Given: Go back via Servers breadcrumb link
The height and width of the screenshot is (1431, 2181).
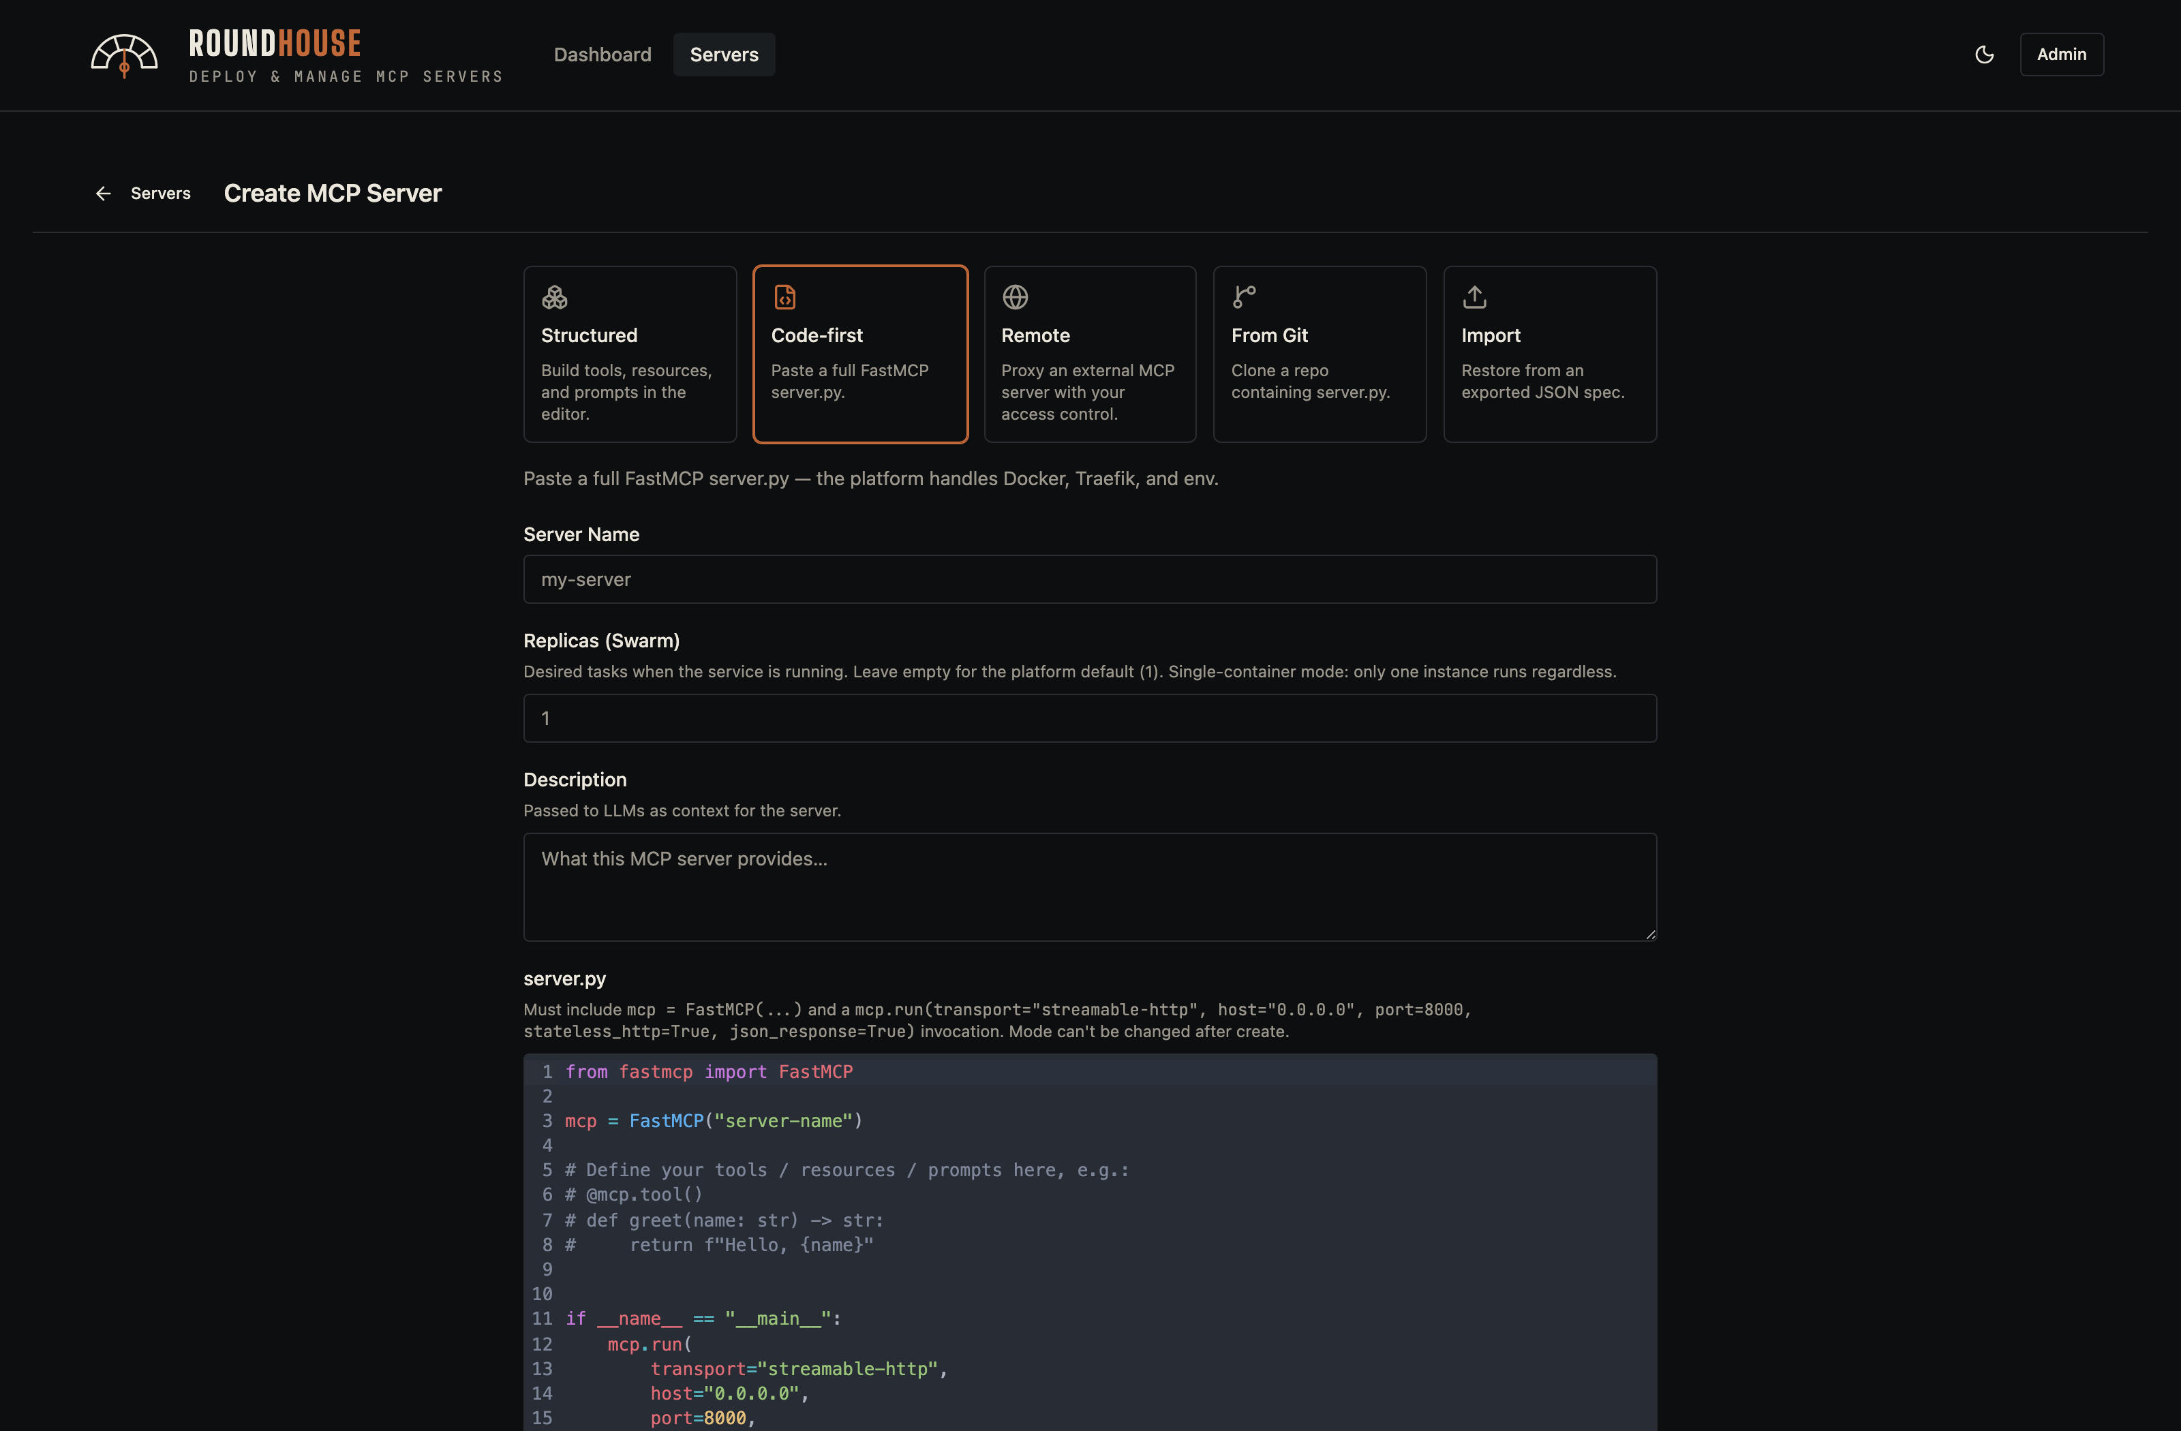Looking at the screenshot, I should pos(160,194).
